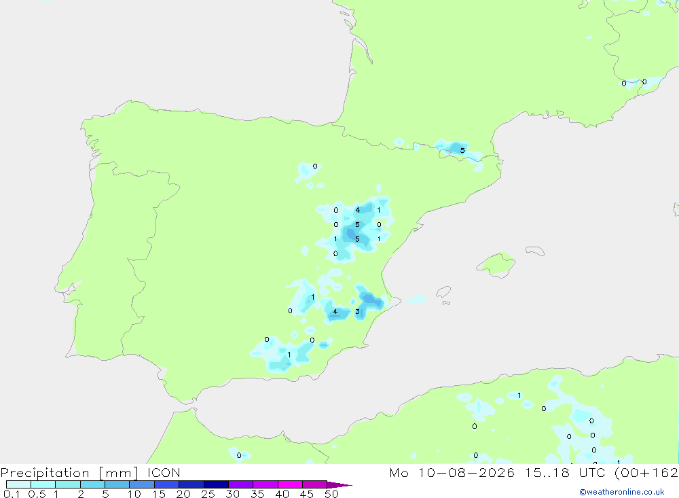Image resolution: width=679 pixels, height=498 pixels.
Task: Click the Mallorca island on the map
Action: [x=496, y=264]
